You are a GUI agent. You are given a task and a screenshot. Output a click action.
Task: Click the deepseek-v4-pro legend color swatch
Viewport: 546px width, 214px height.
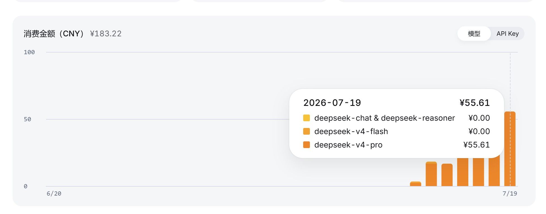pos(307,145)
